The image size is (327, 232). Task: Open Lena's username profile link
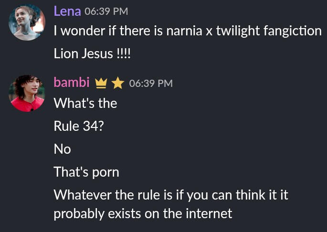point(67,11)
